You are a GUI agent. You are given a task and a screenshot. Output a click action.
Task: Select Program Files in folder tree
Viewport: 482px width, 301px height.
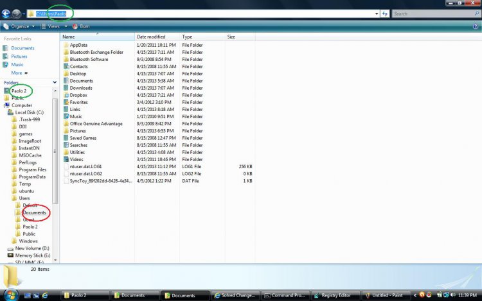click(x=33, y=169)
